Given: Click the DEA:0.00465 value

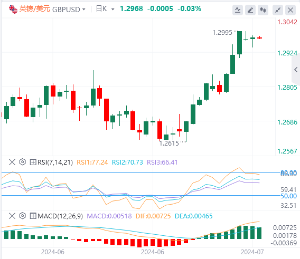Looking at the screenshot, I should pyautogui.click(x=194, y=216).
